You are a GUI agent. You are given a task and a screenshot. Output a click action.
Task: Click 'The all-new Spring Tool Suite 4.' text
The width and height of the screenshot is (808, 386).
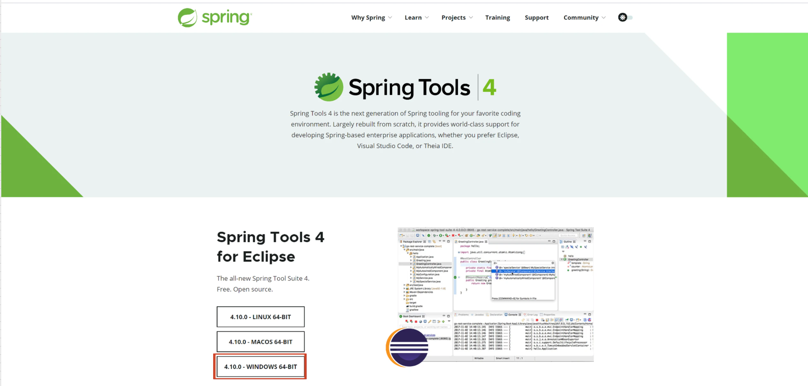click(x=263, y=278)
